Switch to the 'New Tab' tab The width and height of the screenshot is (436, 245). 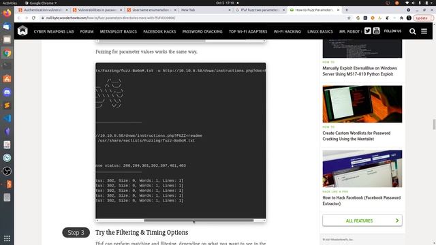click(x=205, y=10)
